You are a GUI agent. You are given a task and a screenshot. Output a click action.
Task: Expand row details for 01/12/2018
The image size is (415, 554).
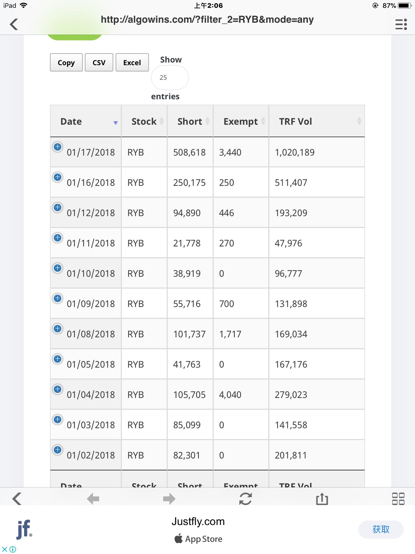tap(58, 207)
